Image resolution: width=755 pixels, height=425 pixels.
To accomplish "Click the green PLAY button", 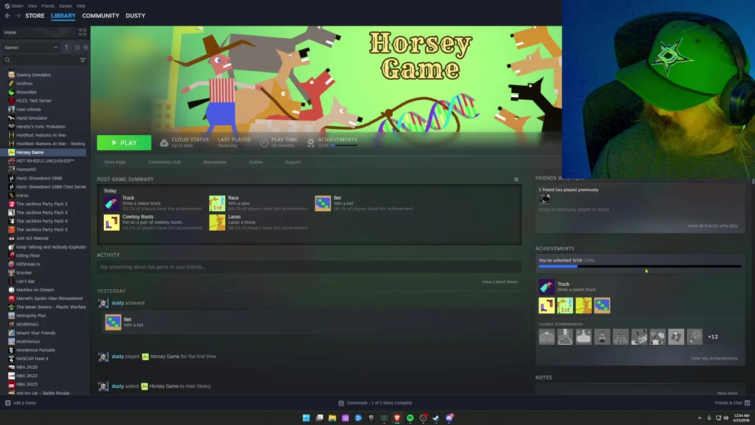I will pyautogui.click(x=124, y=143).
